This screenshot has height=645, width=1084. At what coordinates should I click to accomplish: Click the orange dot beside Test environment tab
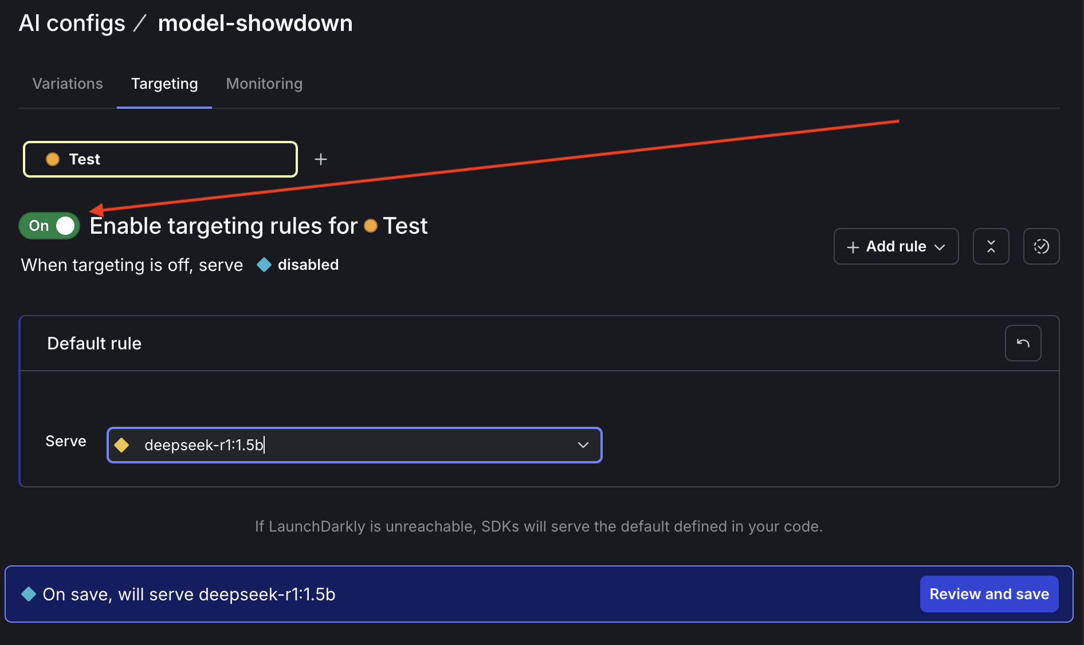(53, 159)
